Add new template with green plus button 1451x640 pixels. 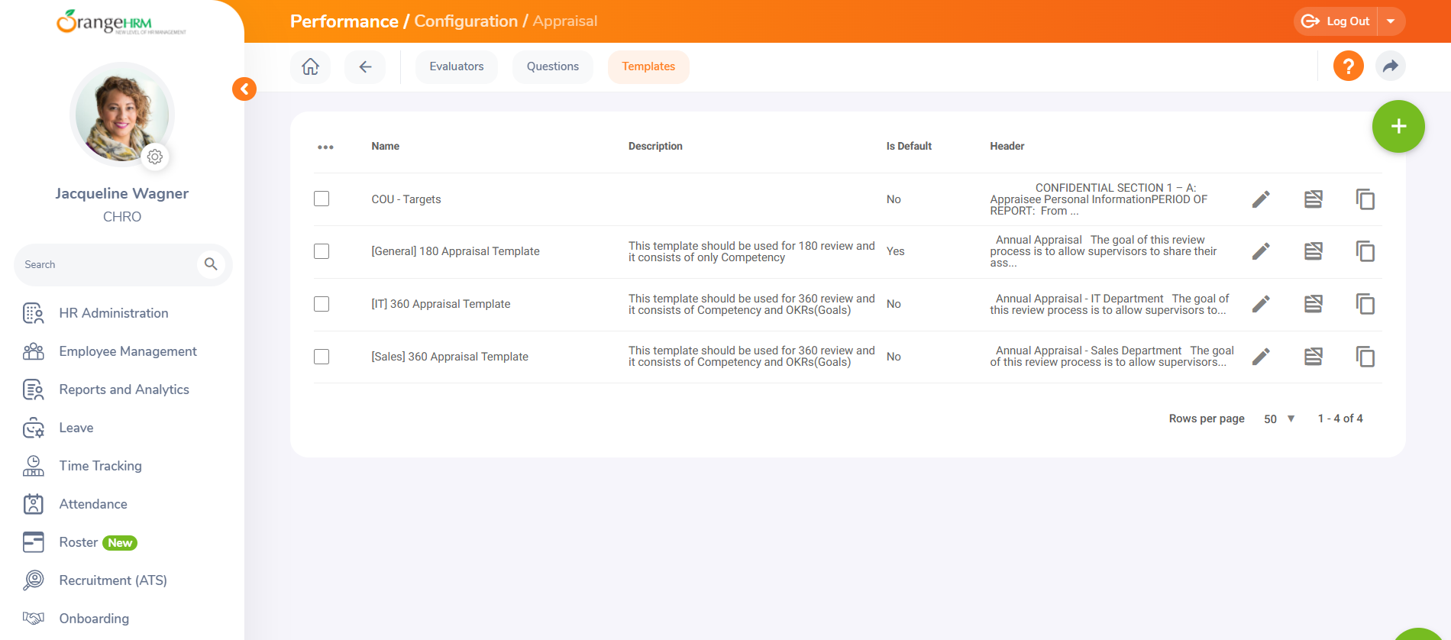pos(1398,127)
